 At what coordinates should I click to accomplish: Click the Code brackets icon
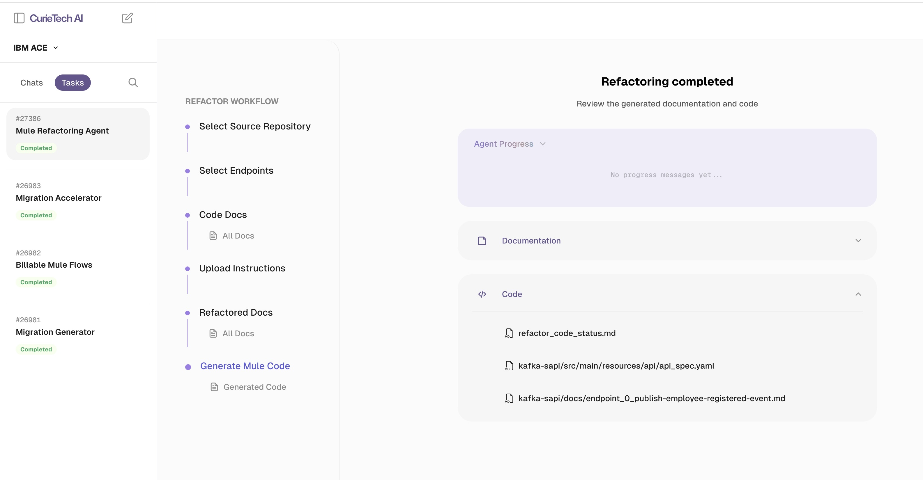pos(482,294)
